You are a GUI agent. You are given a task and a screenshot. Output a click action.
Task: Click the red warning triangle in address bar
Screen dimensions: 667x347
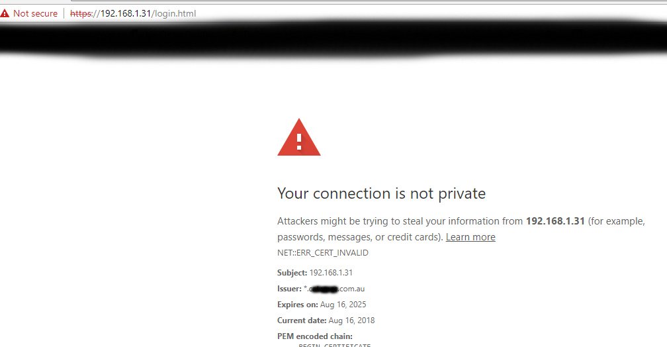[x=5, y=13]
